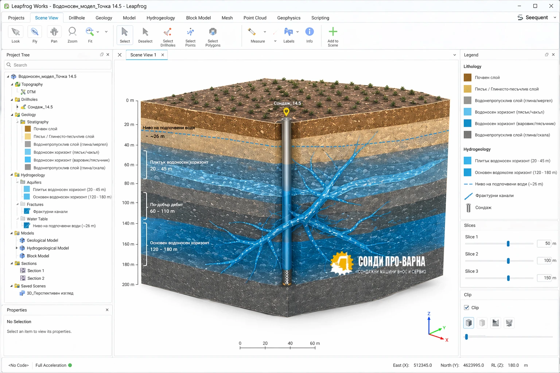Switch to the Block Model tab

(198, 18)
